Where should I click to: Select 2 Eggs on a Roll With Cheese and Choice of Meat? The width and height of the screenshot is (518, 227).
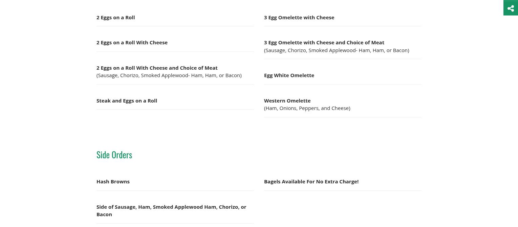click(x=157, y=68)
